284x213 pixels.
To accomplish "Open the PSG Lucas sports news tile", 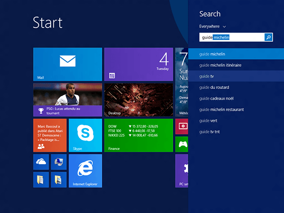I will [x=68, y=100].
